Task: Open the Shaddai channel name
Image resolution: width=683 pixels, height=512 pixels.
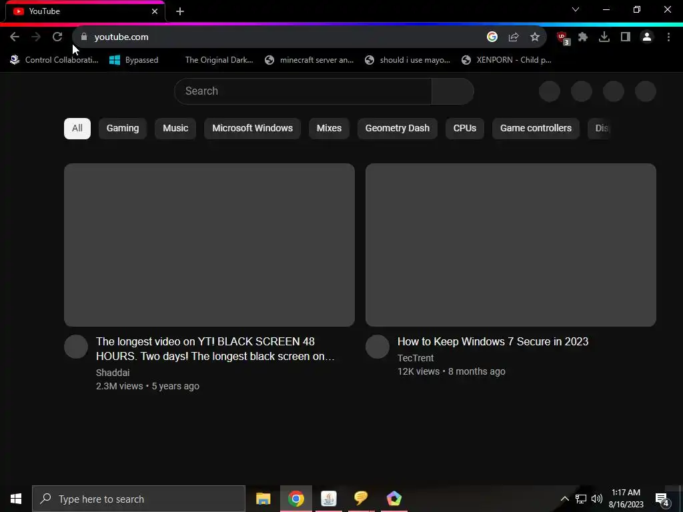Action: [x=113, y=373]
